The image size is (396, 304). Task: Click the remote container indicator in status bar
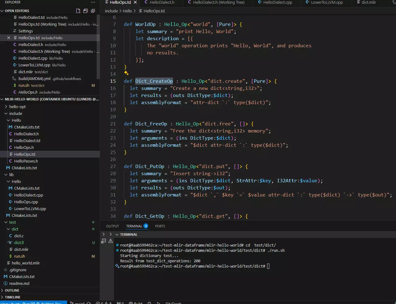[33, 303]
